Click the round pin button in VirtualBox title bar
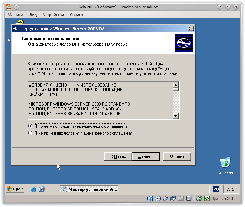Viewport: 245px width, 207px height. pyautogui.click(x=17, y=7)
